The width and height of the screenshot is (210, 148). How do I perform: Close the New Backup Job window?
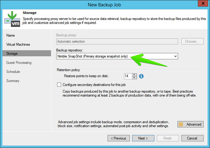[x=203, y=3]
